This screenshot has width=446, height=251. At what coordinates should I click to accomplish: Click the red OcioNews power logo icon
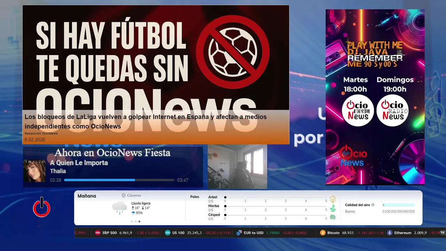pyautogui.click(x=42, y=207)
